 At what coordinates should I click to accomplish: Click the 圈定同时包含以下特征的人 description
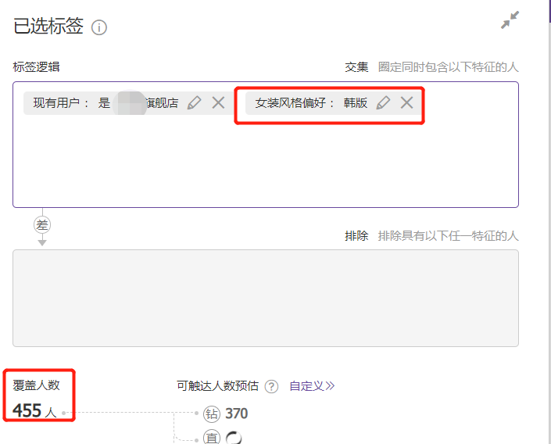[x=449, y=66]
